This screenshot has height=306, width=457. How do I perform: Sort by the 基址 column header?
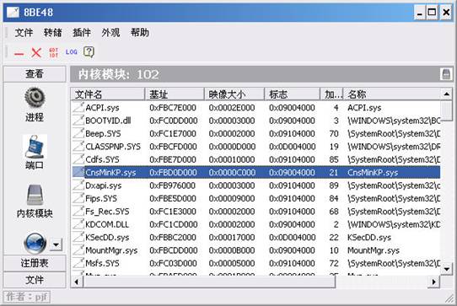pyautogui.click(x=175, y=94)
